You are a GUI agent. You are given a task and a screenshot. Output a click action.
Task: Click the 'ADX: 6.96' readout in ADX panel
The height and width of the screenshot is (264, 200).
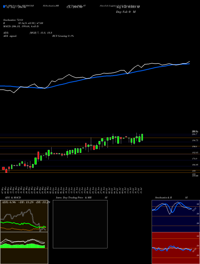point(8,202)
